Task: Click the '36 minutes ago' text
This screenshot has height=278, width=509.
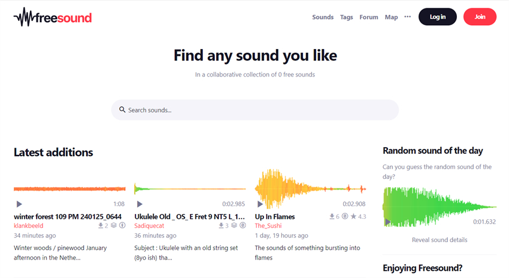Action: click(x=155, y=236)
